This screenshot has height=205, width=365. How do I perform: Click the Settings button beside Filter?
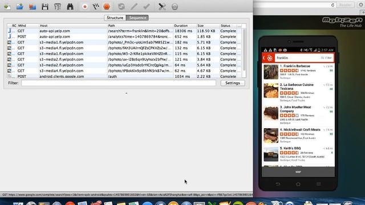(233, 83)
